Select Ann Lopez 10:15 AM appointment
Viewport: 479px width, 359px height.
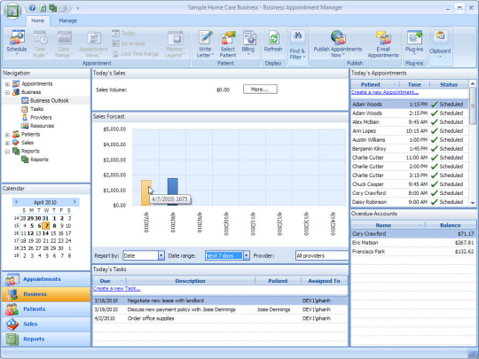pos(409,131)
